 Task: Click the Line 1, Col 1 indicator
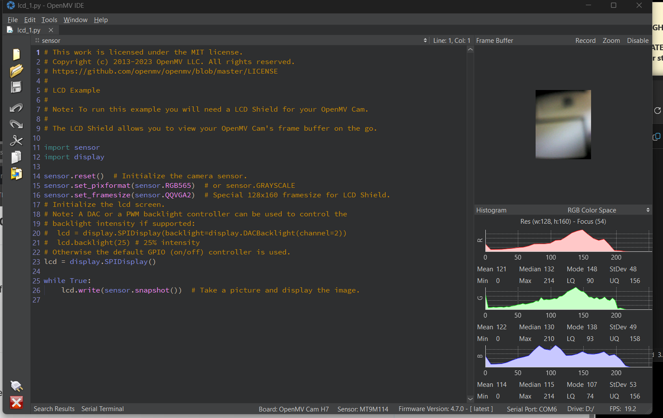click(x=452, y=40)
